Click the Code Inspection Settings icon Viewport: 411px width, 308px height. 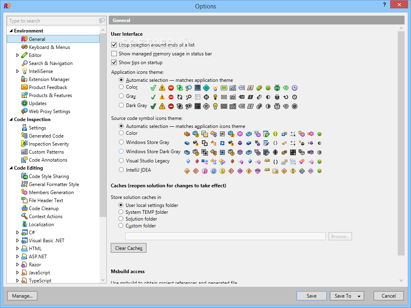[x=24, y=128]
